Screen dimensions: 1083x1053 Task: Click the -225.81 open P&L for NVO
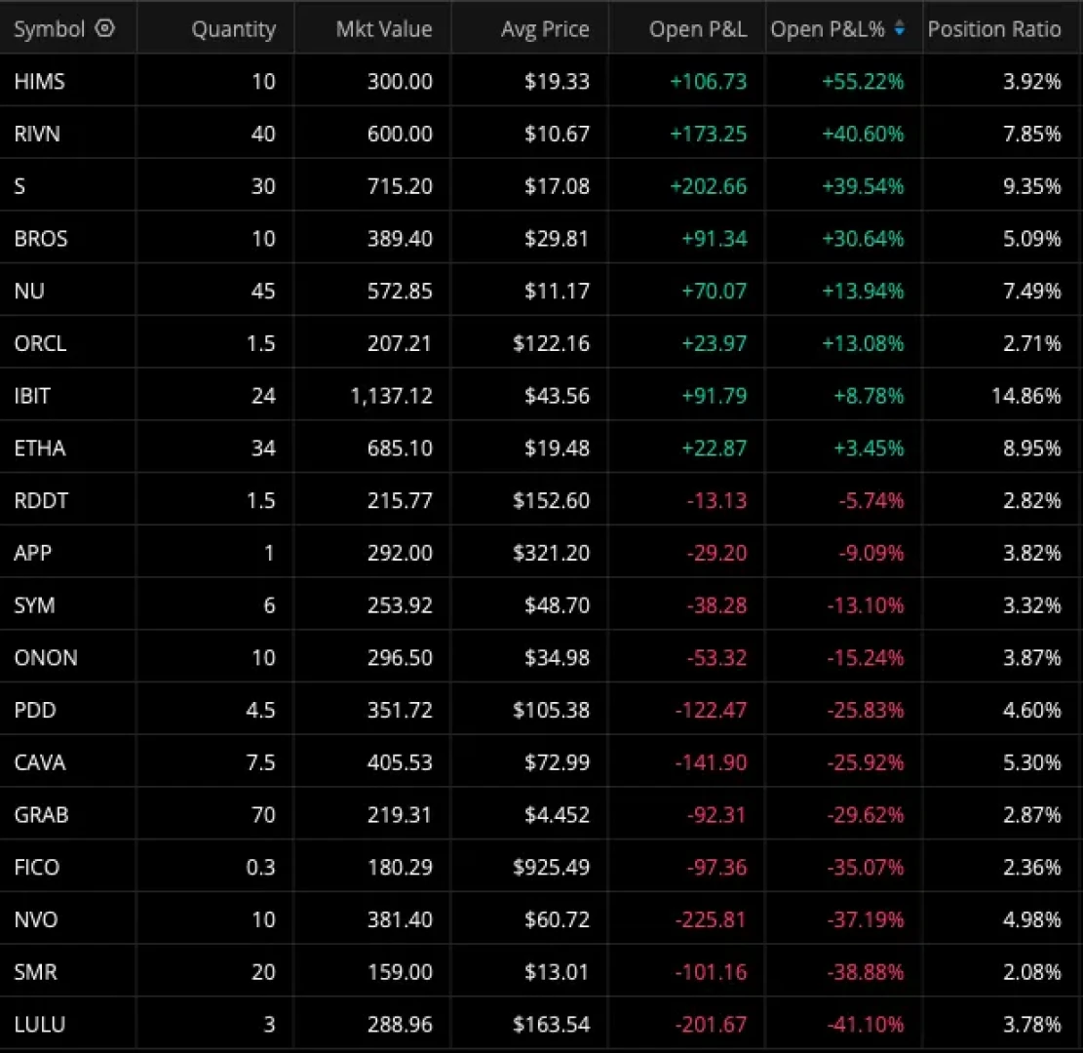click(x=711, y=920)
